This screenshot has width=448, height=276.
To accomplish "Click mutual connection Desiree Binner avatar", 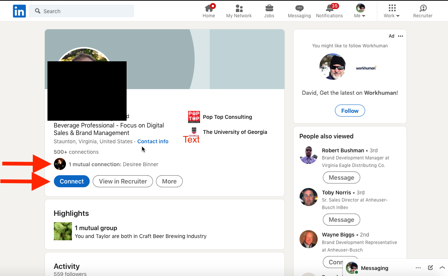I will (x=60, y=164).
